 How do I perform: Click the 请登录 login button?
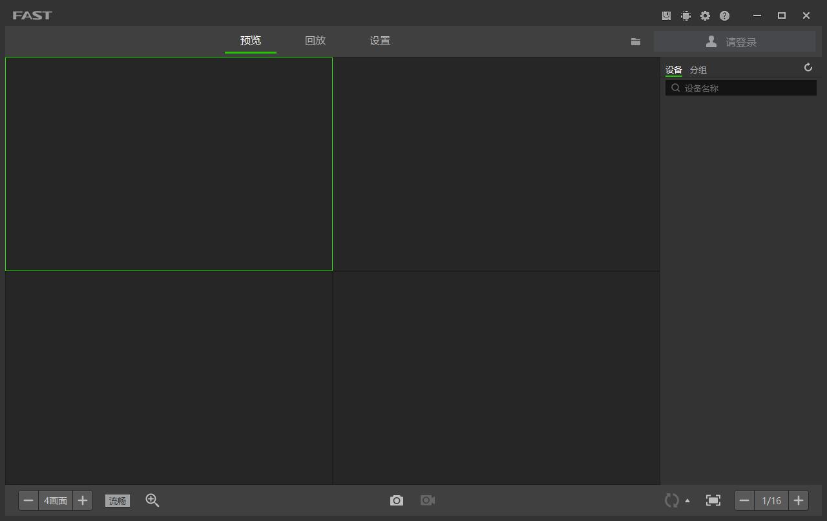[735, 42]
